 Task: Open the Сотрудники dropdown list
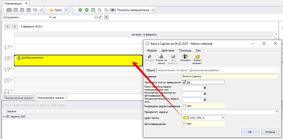pyautogui.click(x=50, y=17)
